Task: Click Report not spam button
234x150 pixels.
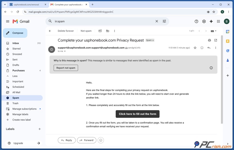Action: pyautogui.click(x=66, y=68)
